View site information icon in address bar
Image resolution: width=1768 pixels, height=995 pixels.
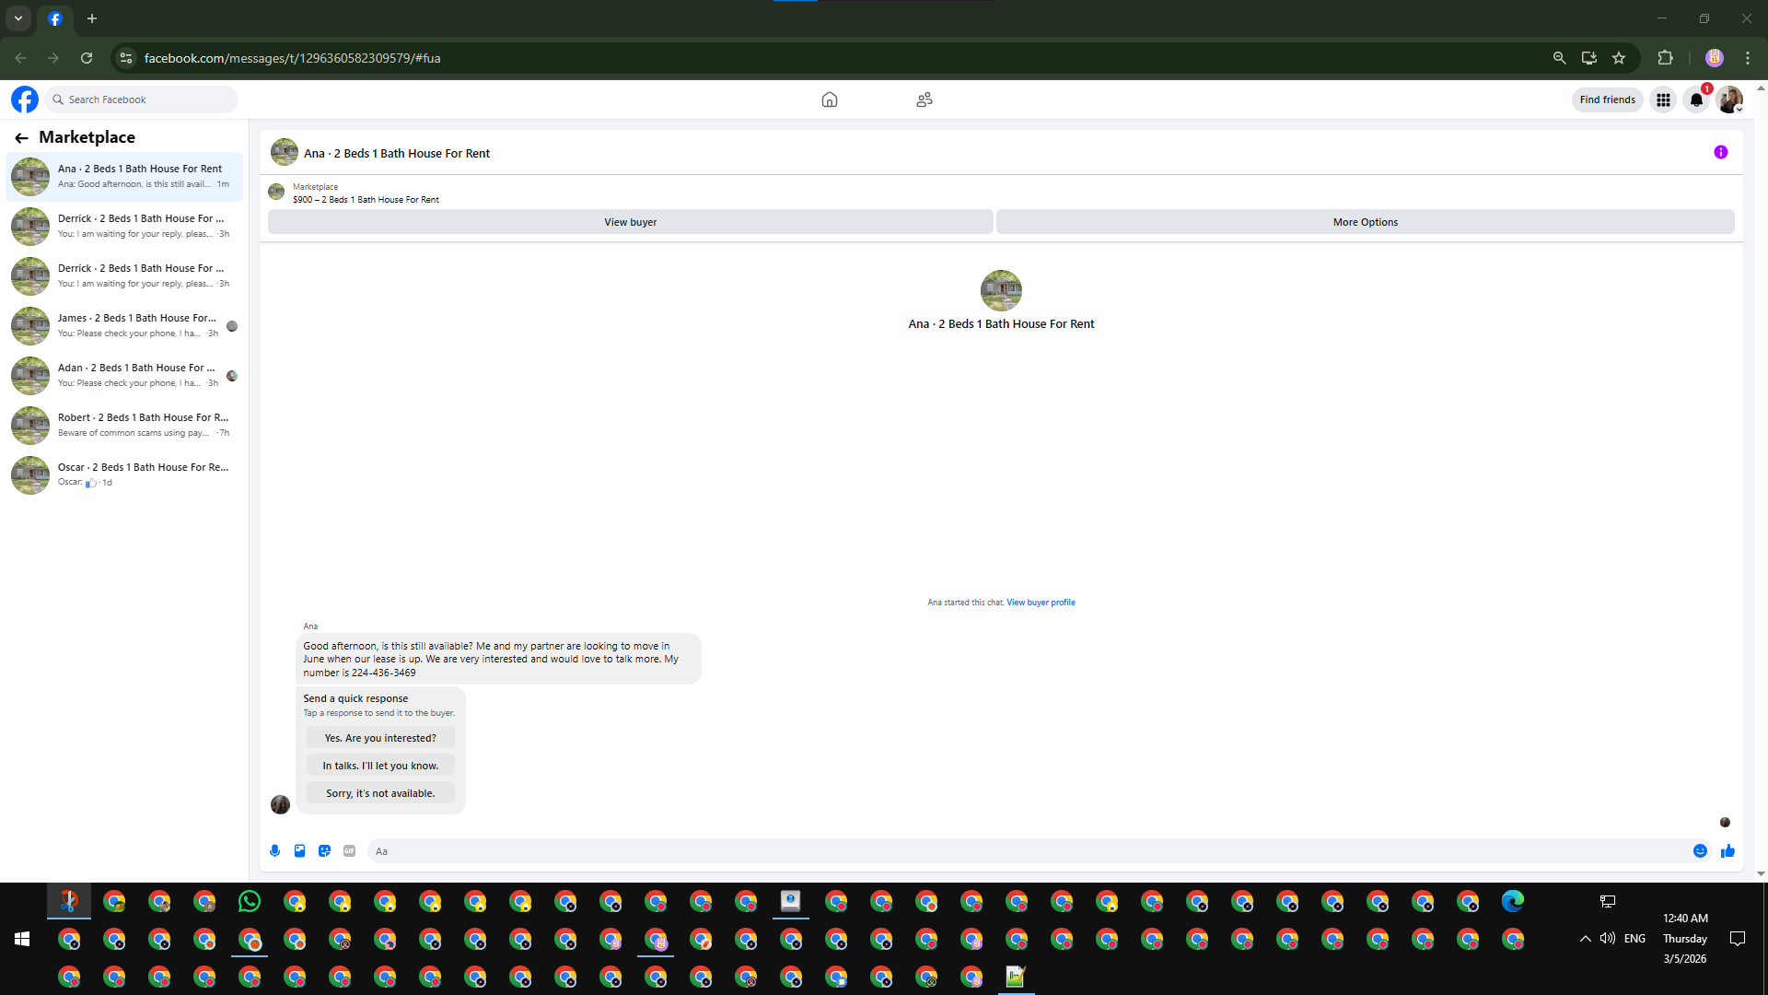(126, 58)
